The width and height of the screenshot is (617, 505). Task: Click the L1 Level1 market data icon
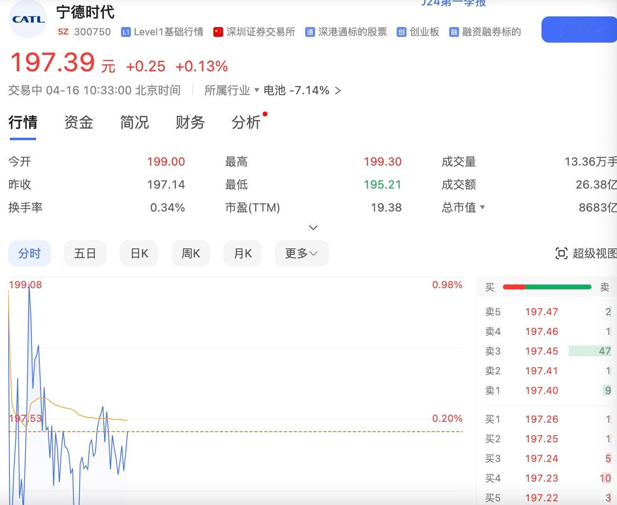tap(126, 32)
